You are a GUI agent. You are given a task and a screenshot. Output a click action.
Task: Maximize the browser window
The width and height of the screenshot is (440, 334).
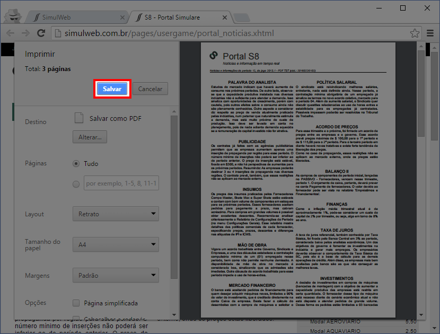tap(403, 8)
